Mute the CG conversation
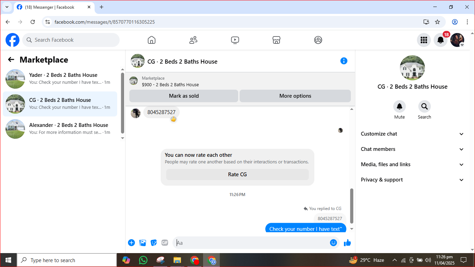Image resolution: width=475 pixels, height=267 pixels. tap(400, 106)
